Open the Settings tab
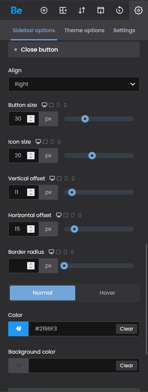Viewport: 148px width, 392px height. [124, 30]
